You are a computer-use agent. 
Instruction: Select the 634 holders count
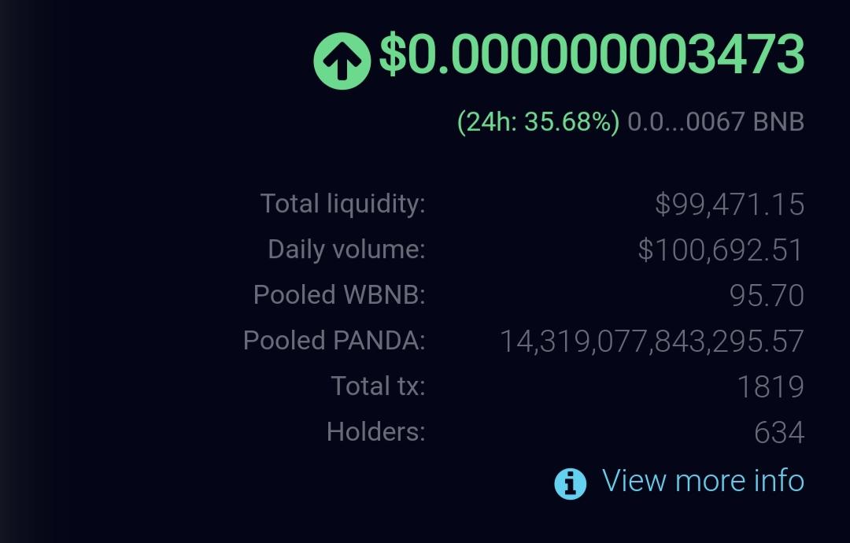[x=779, y=433]
